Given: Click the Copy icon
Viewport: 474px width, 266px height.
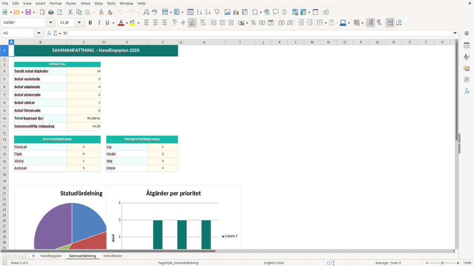Looking at the screenshot, I should (x=79, y=12).
